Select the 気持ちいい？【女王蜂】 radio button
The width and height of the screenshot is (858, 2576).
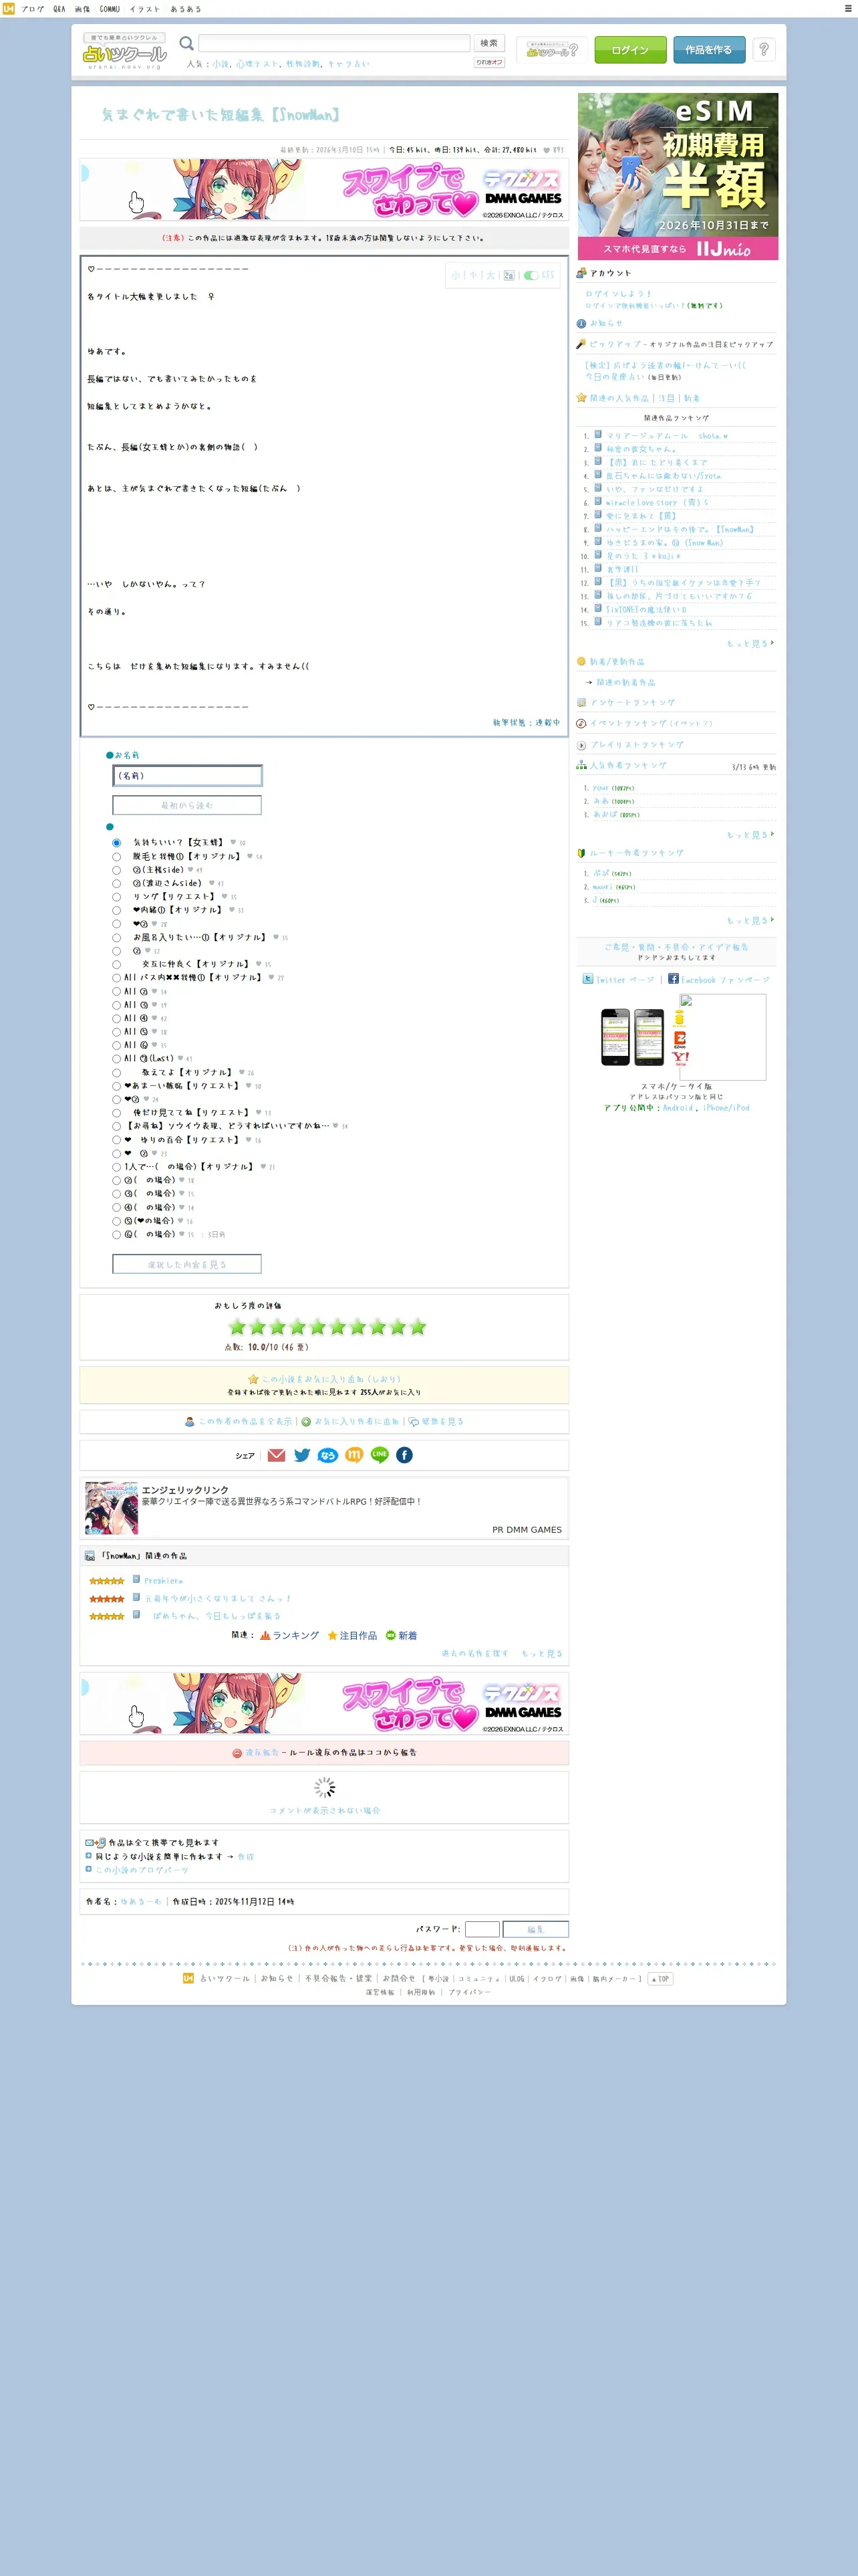point(116,843)
